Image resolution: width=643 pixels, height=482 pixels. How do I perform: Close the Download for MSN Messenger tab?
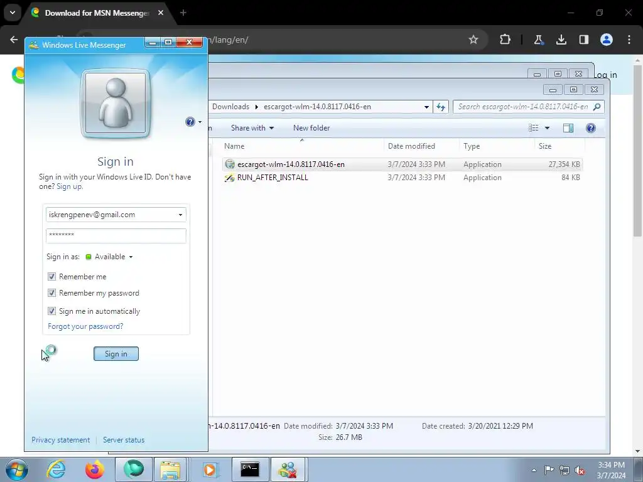pyautogui.click(x=161, y=13)
